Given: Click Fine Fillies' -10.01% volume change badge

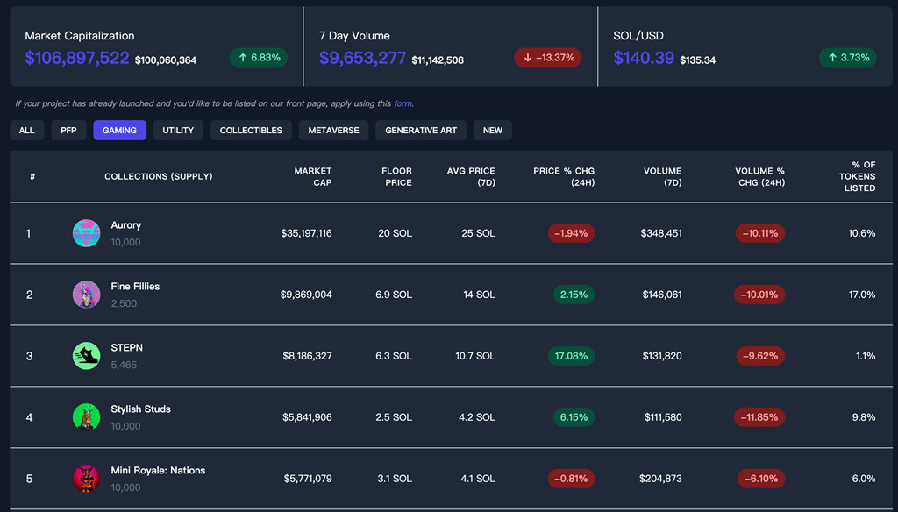Looking at the screenshot, I should click(x=760, y=295).
